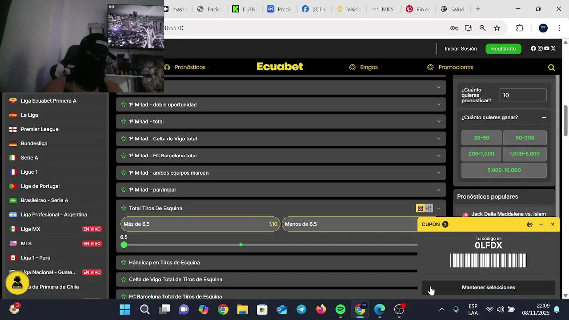
Task: Switch the corners market to slider view icon
Action: tap(429, 208)
